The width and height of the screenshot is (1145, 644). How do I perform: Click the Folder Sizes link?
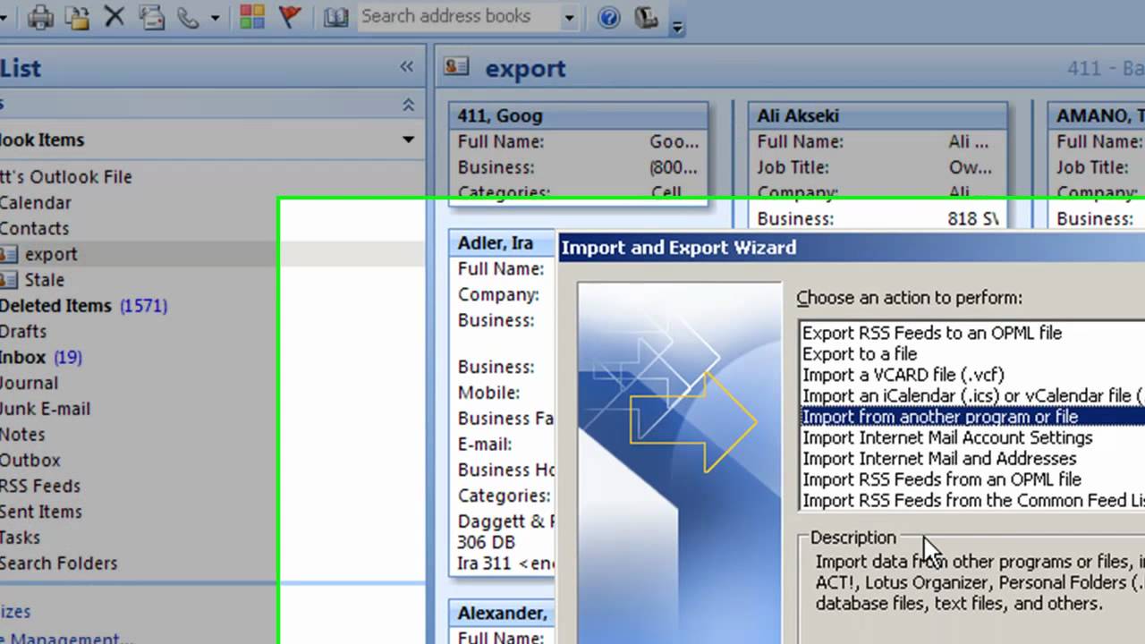[15, 612]
